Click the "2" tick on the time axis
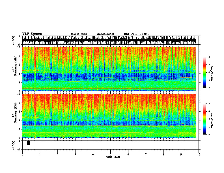 (x=58, y=154)
